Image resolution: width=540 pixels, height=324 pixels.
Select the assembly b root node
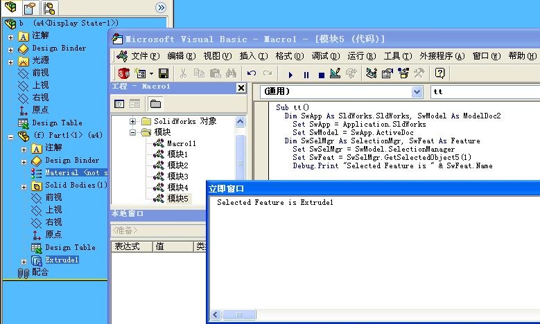pyautogui.click(x=62, y=23)
